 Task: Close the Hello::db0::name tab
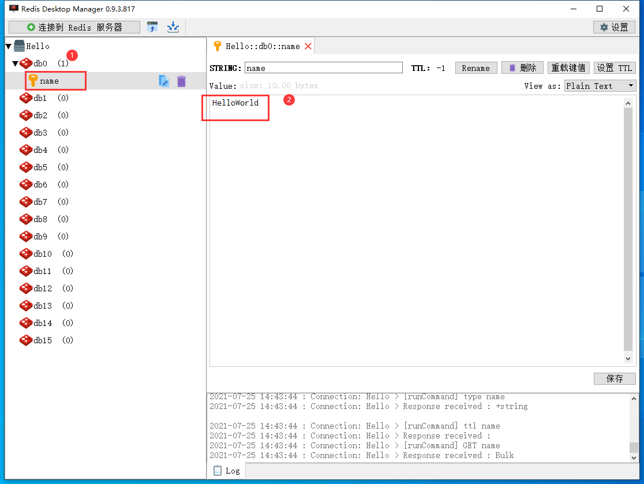308,46
